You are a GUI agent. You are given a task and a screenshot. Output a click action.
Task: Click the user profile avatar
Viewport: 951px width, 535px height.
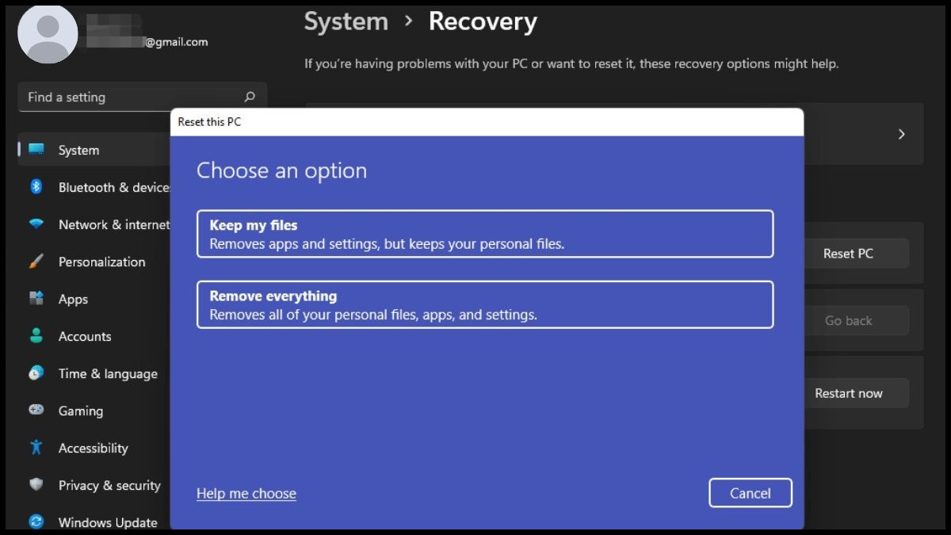pos(47,33)
